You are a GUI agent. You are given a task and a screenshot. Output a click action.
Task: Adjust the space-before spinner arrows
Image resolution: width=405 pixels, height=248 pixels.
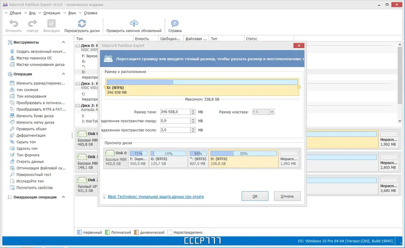click(193, 121)
